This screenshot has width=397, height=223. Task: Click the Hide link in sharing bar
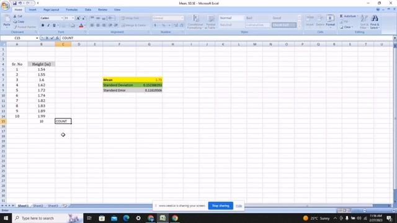click(x=238, y=206)
